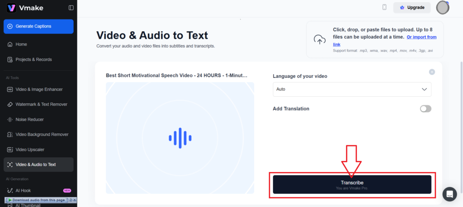The image size is (463, 207).
Task: Click the Generate Captions button
Action: pos(38,26)
